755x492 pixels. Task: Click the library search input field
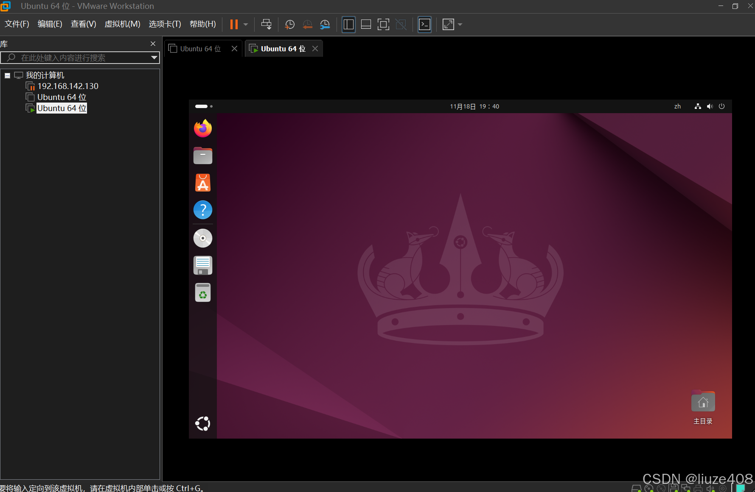click(x=81, y=58)
